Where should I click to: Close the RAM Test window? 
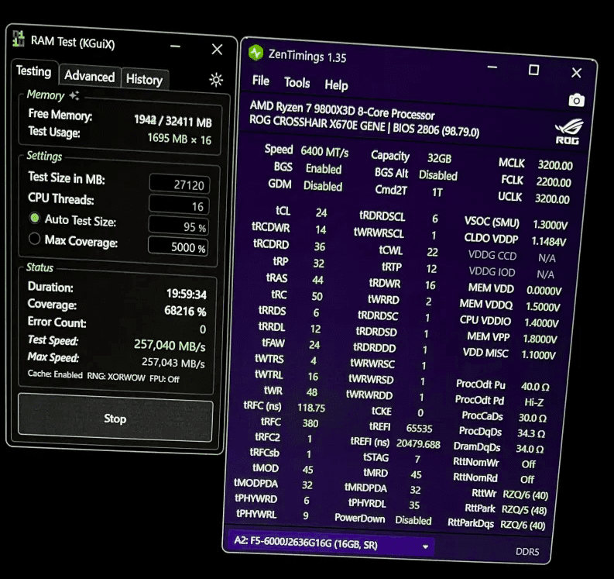pyautogui.click(x=217, y=49)
